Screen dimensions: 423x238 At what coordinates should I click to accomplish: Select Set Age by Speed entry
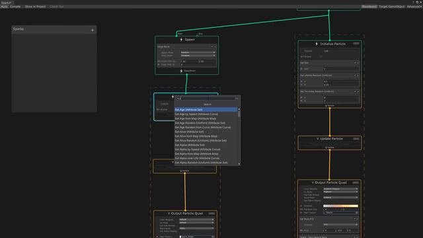point(206,114)
